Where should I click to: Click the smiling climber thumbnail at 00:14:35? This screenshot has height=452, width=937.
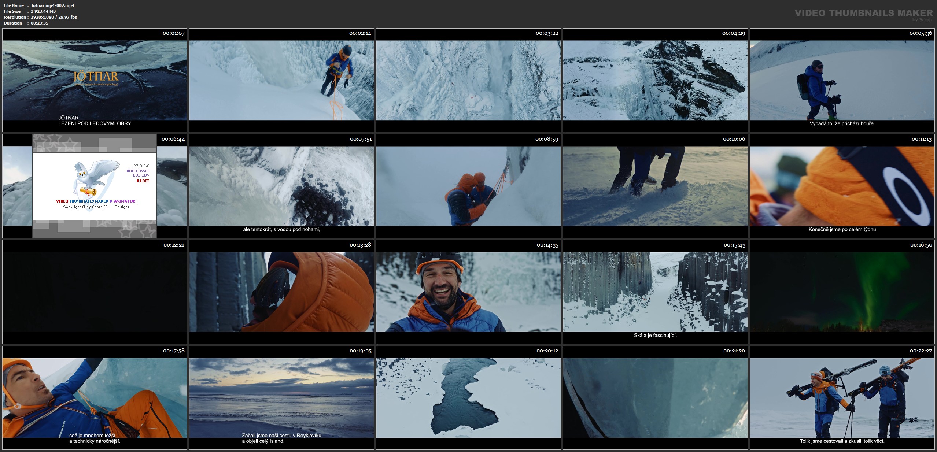(468, 292)
